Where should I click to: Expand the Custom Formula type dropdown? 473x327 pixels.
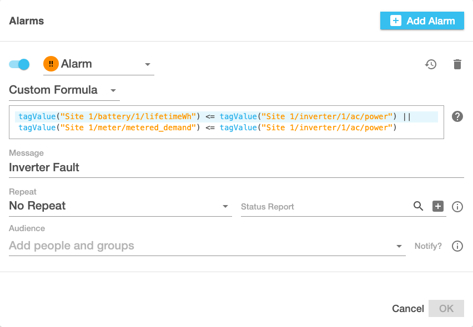(x=113, y=90)
